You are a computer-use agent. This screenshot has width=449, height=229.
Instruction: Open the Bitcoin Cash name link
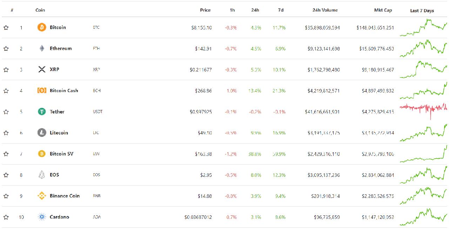pyautogui.click(x=64, y=90)
